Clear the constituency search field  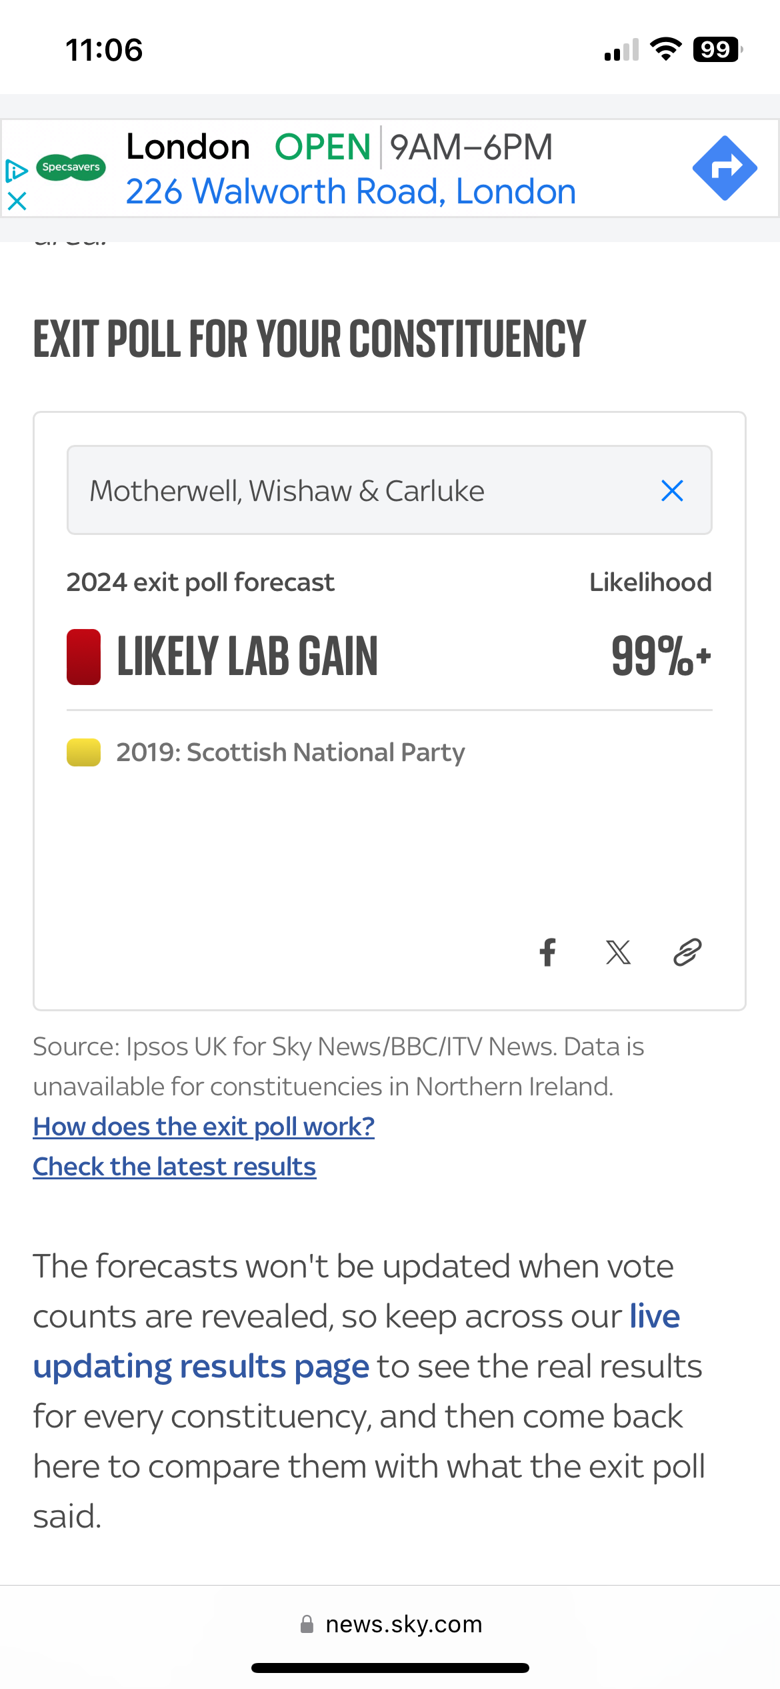click(x=672, y=490)
